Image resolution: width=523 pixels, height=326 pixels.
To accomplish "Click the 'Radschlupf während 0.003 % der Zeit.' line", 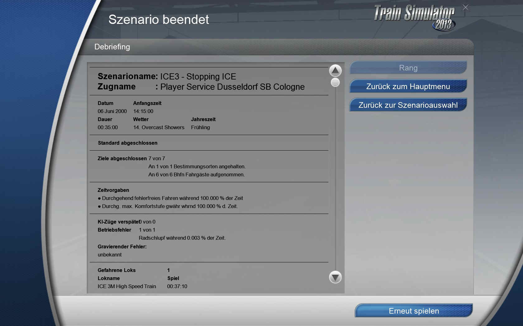I will [x=182, y=238].
